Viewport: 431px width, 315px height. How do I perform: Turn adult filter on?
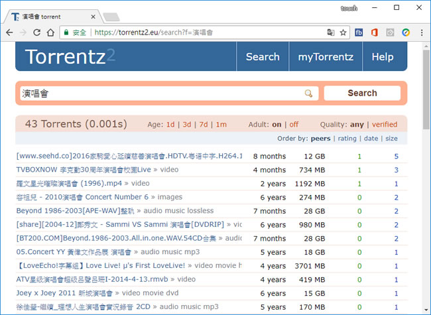click(277, 125)
